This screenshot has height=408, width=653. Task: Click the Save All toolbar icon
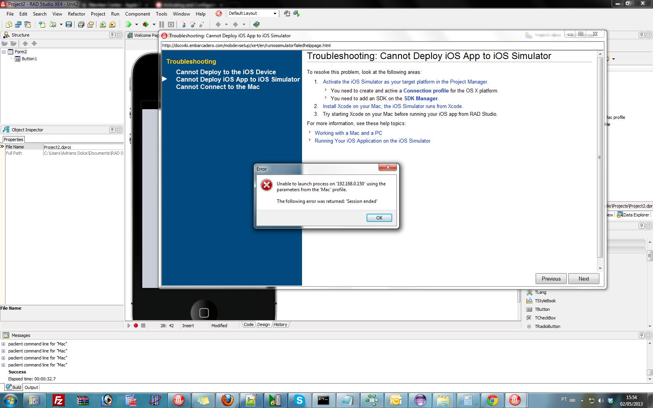click(81, 24)
